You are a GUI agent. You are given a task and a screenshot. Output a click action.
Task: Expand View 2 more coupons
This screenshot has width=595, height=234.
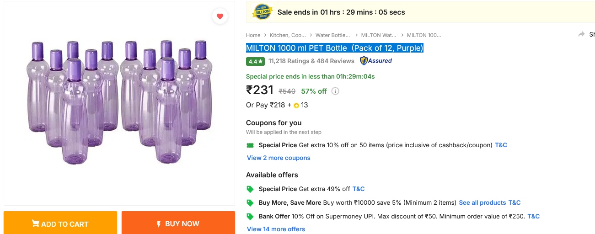click(x=279, y=158)
